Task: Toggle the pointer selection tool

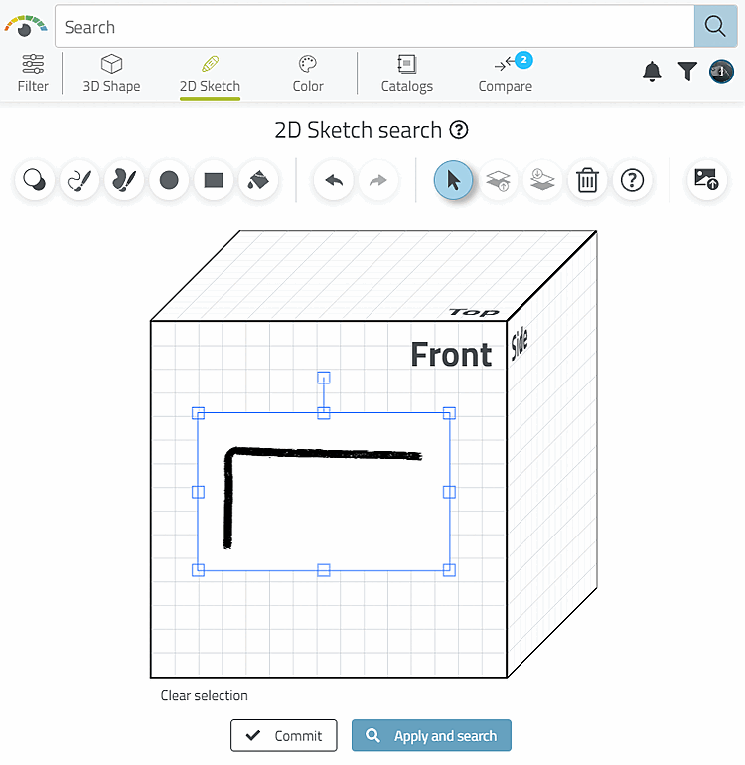Action: pyautogui.click(x=453, y=180)
